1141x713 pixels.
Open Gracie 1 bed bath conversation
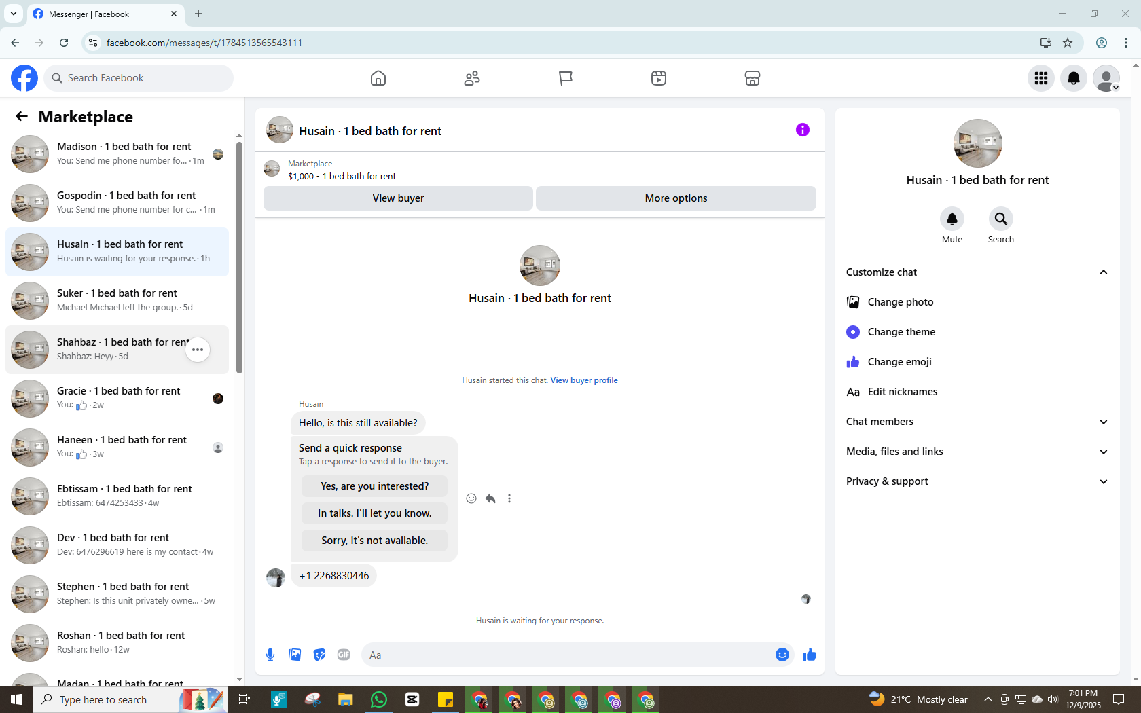coord(117,399)
